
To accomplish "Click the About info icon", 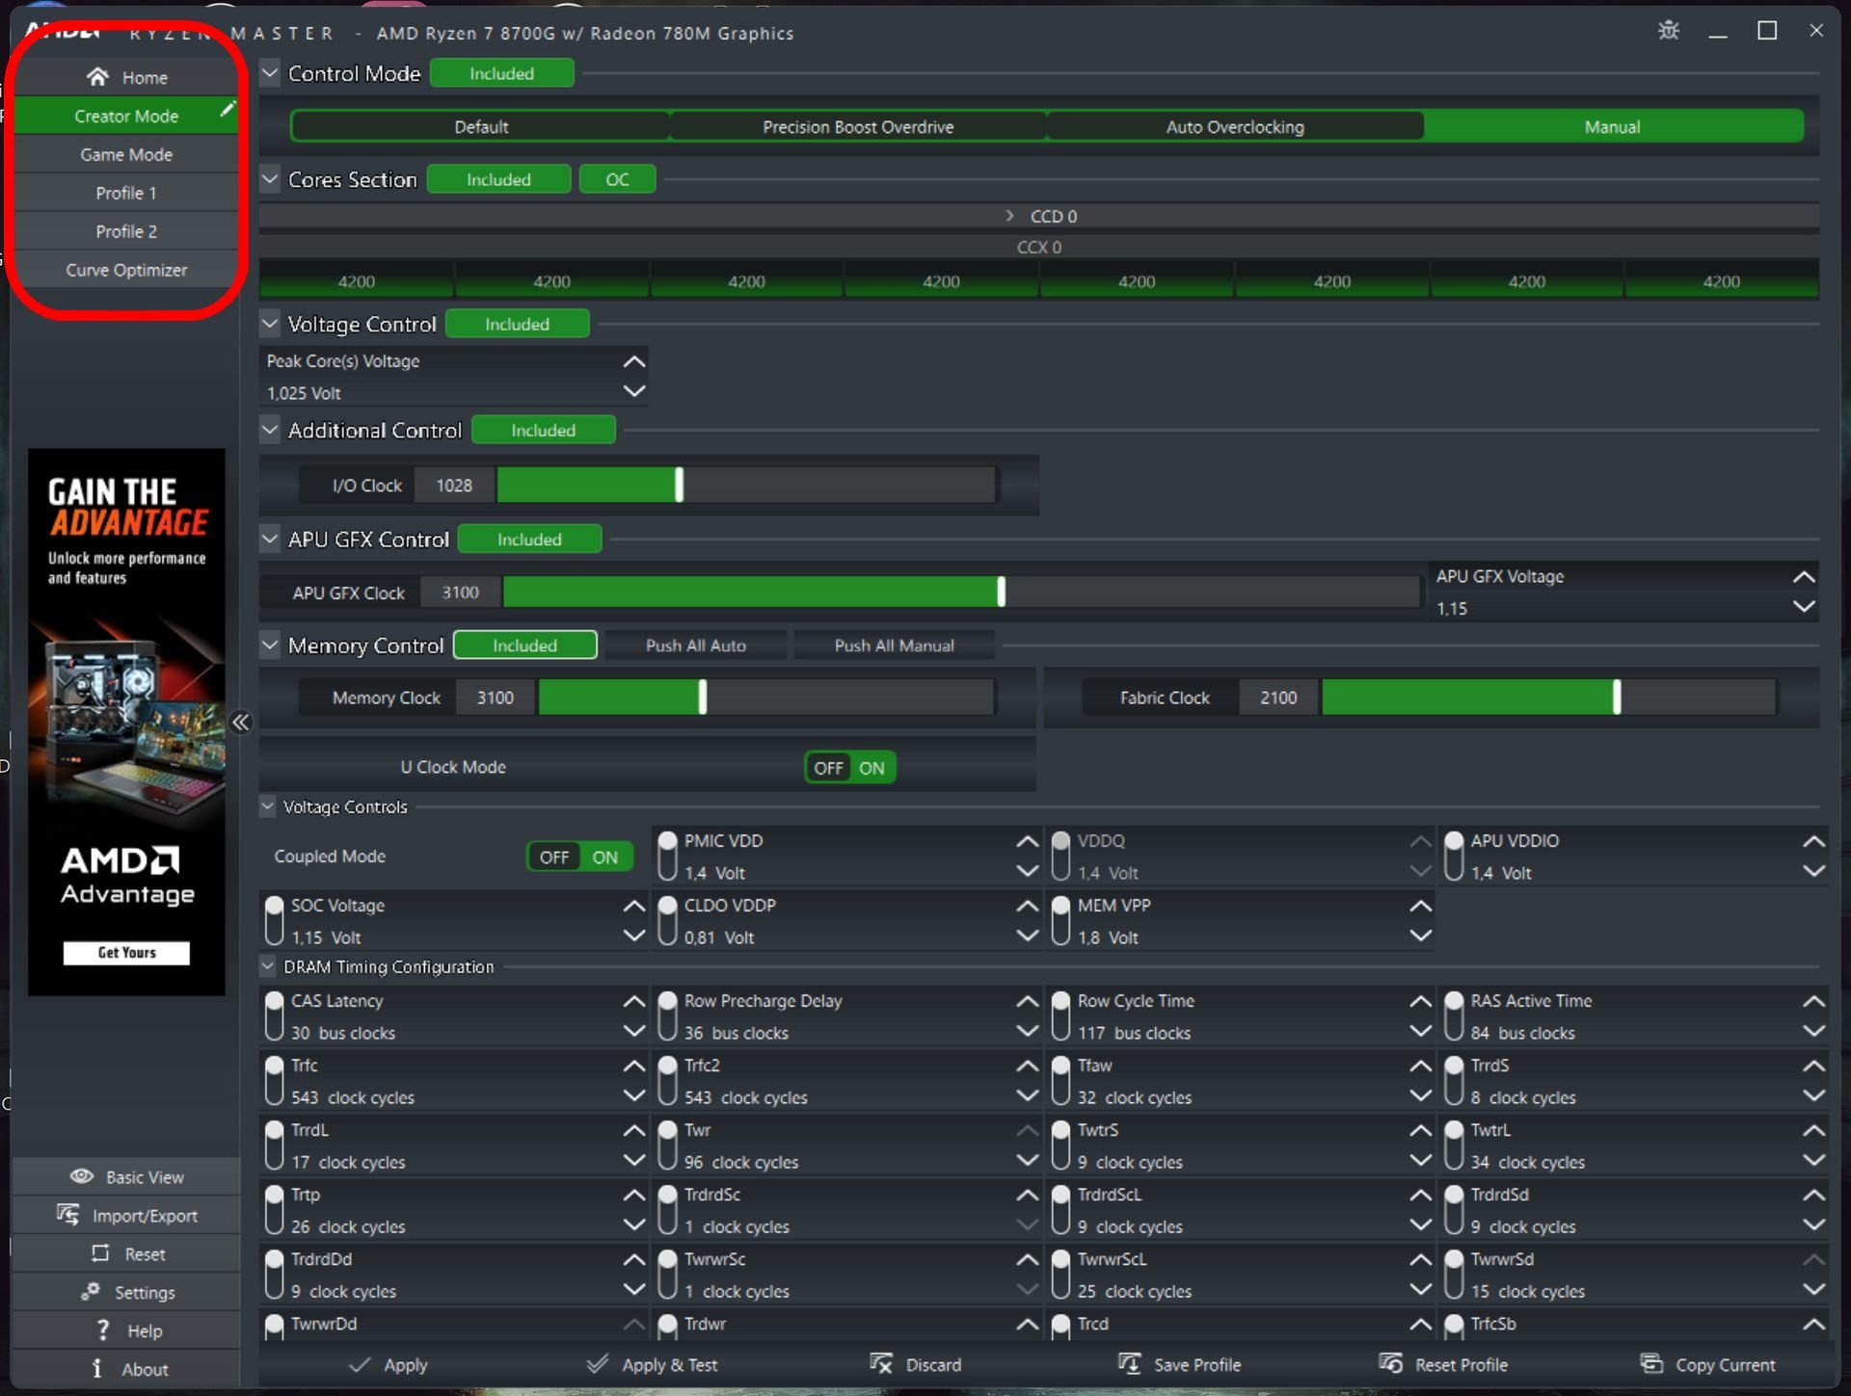I will pyautogui.click(x=96, y=1369).
